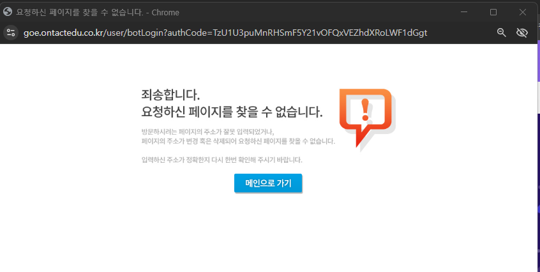
Task: Click the address bar URL text
Action: (x=225, y=33)
